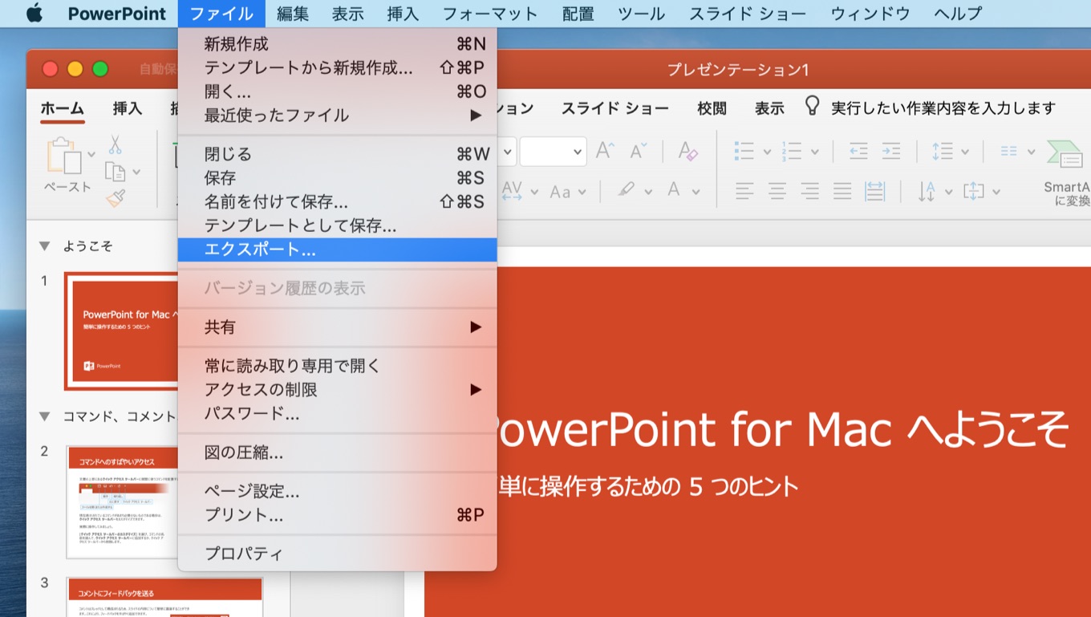Collapse the コマンド、コメント section triangle
Image resolution: width=1091 pixels, height=617 pixels.
click(x=45, y=416)
